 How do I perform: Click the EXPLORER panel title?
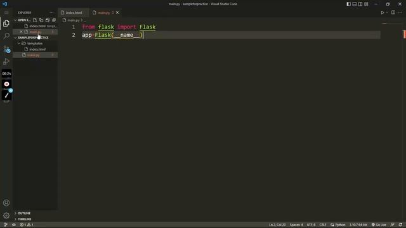click(x=25, y=13)
